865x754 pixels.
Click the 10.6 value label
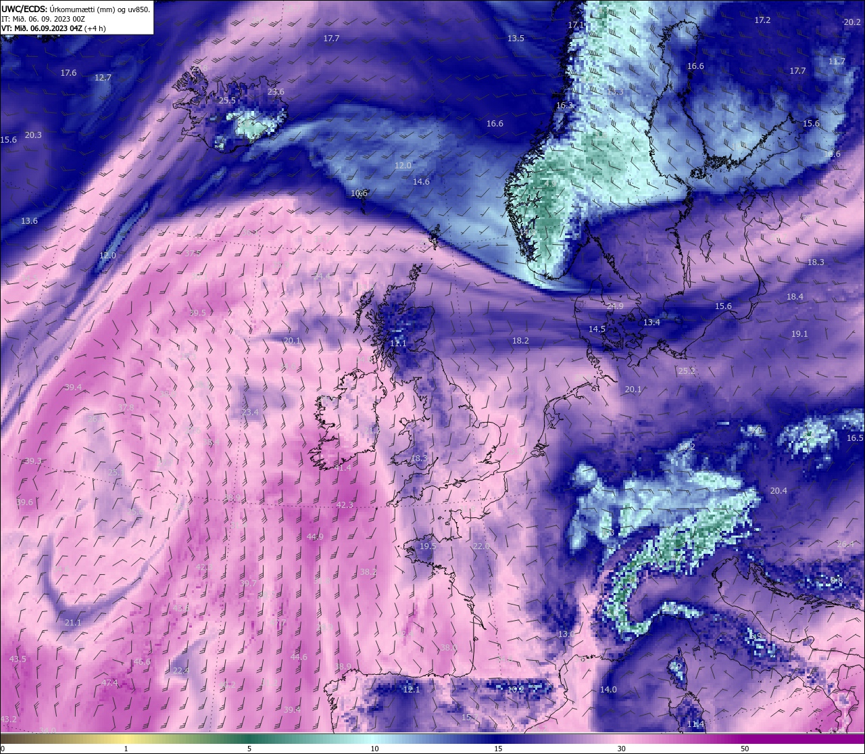coord(360,193)
